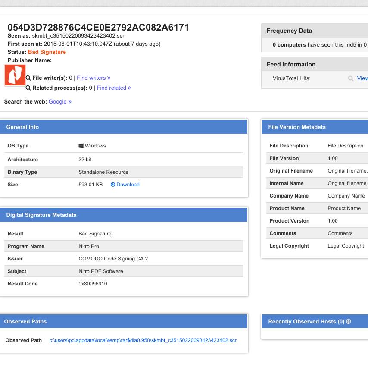Click the Windows logo in OS Type row
This screenshot has height=367, width=368.
coord(81,146)
